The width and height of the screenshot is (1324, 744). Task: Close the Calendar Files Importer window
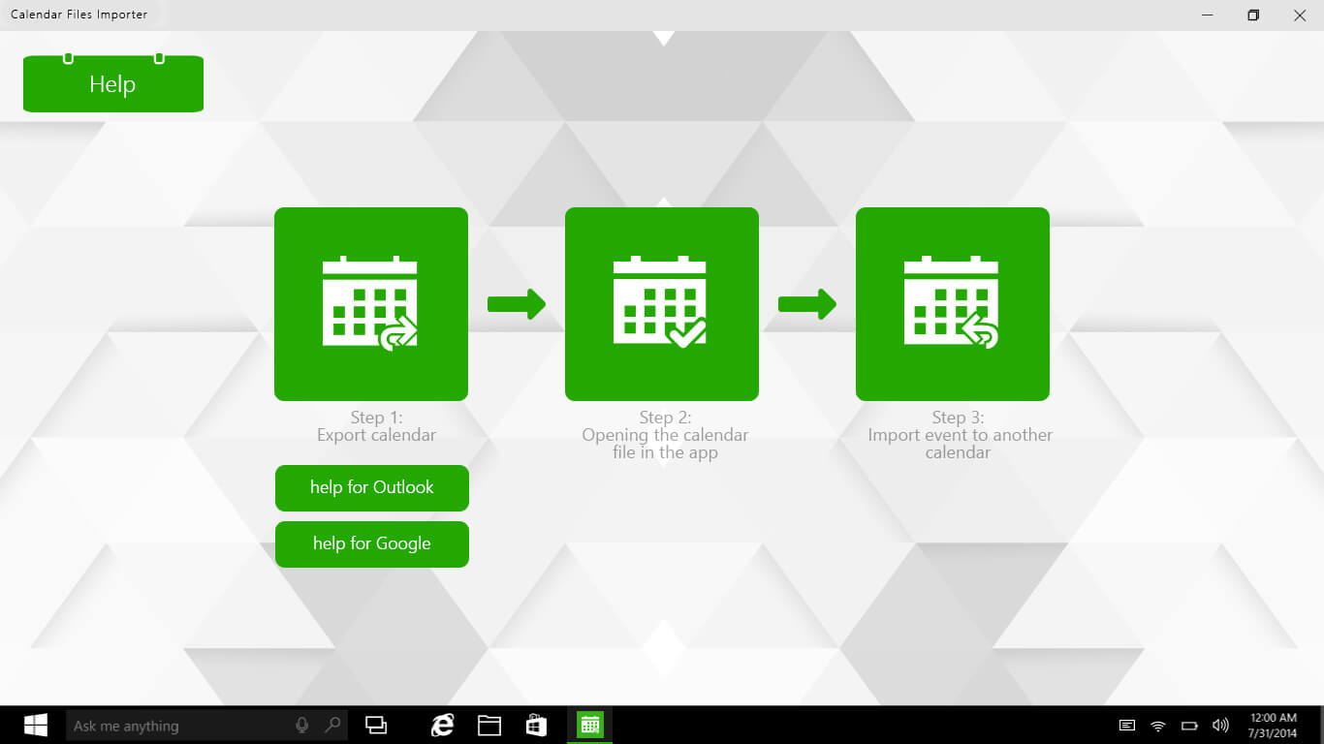tap(1300, 15)
